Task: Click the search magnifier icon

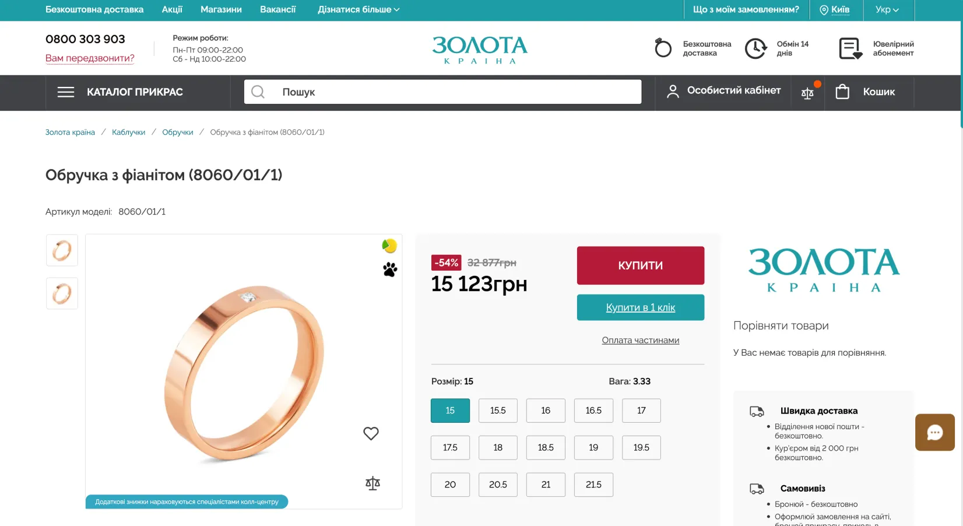Action: (x=258, y=92)
